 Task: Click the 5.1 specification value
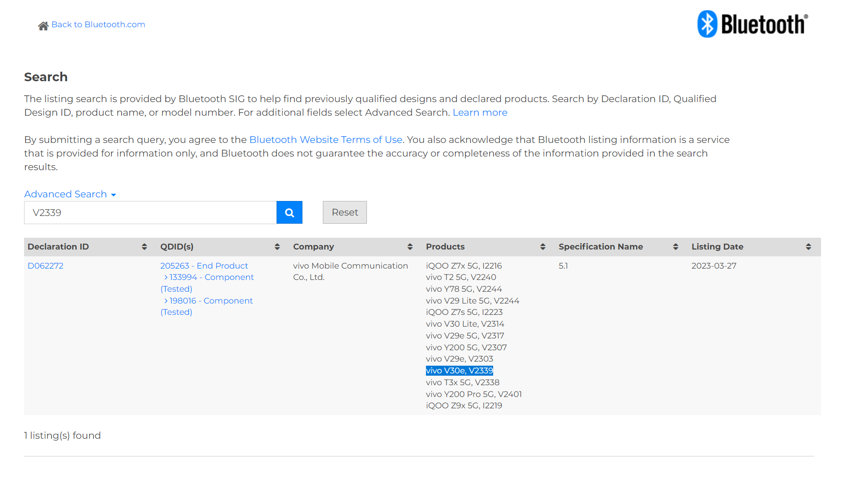pos(563,266)
